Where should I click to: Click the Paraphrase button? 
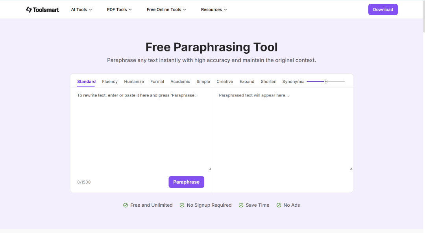click(186, 182)
